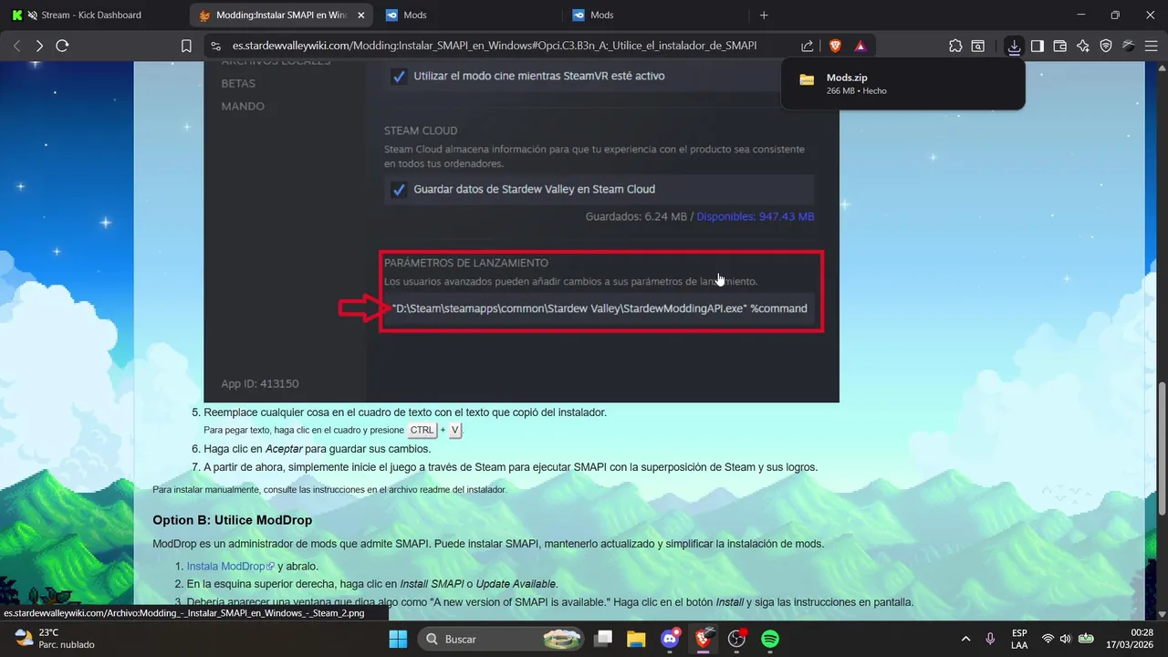
Task: Open the browser hamburger menu
Action: [1152, 46]
